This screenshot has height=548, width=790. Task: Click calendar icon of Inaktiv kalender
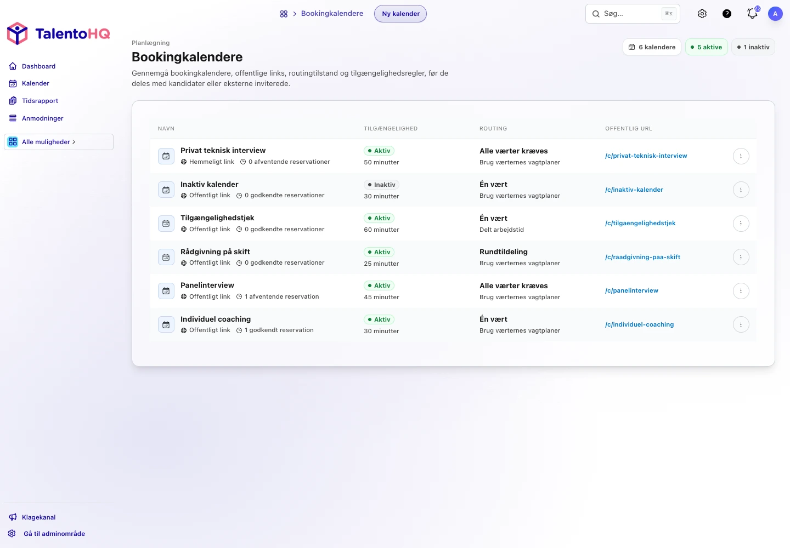166,190
